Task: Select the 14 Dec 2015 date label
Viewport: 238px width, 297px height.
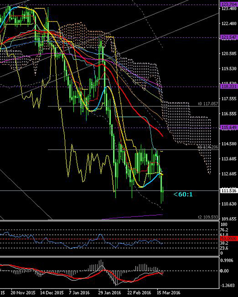Action: pyautogui.click(x=52, y=293)
